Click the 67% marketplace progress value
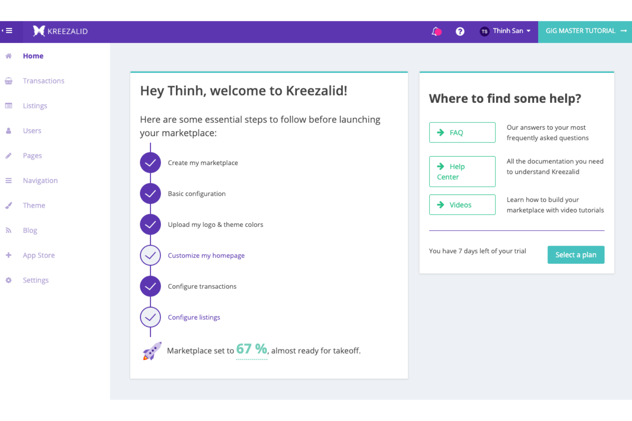Image resolution: width=632 pixels, height=421 pixels. click(252, 349)
